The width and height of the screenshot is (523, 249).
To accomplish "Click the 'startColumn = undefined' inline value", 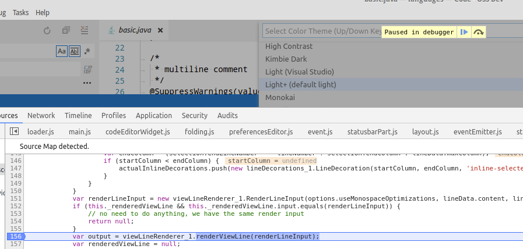I will [x=272, y=161].
